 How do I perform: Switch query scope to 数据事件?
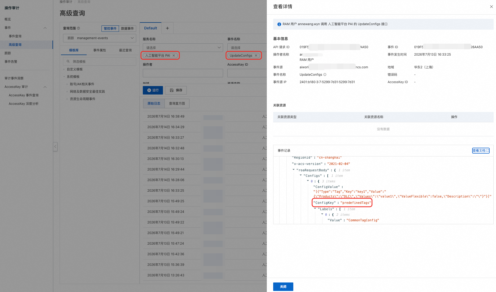point(127,29)
